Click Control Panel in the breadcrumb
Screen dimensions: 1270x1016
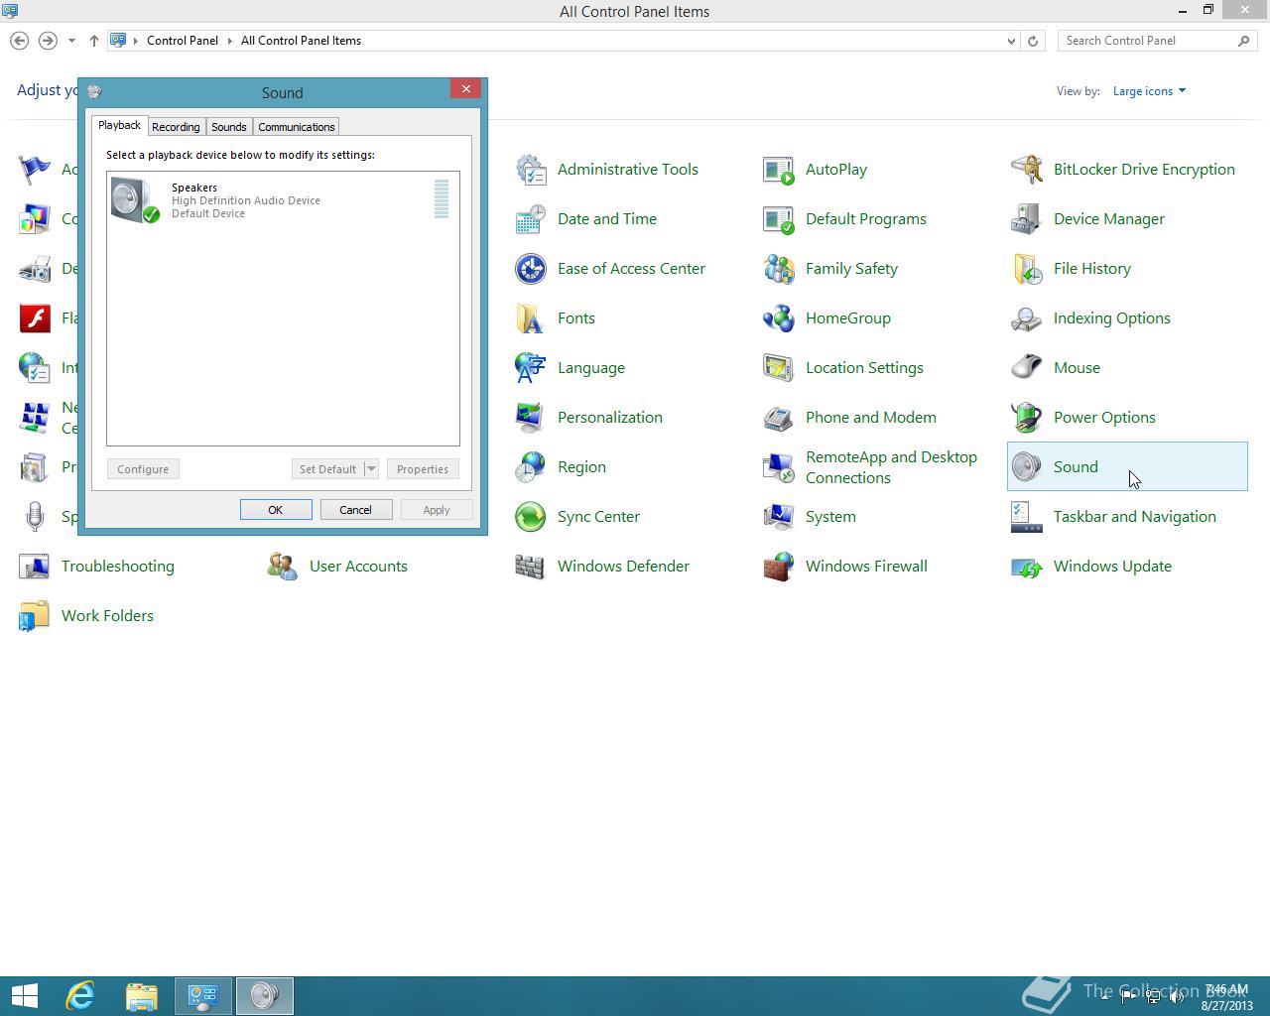tap(183, 41)
